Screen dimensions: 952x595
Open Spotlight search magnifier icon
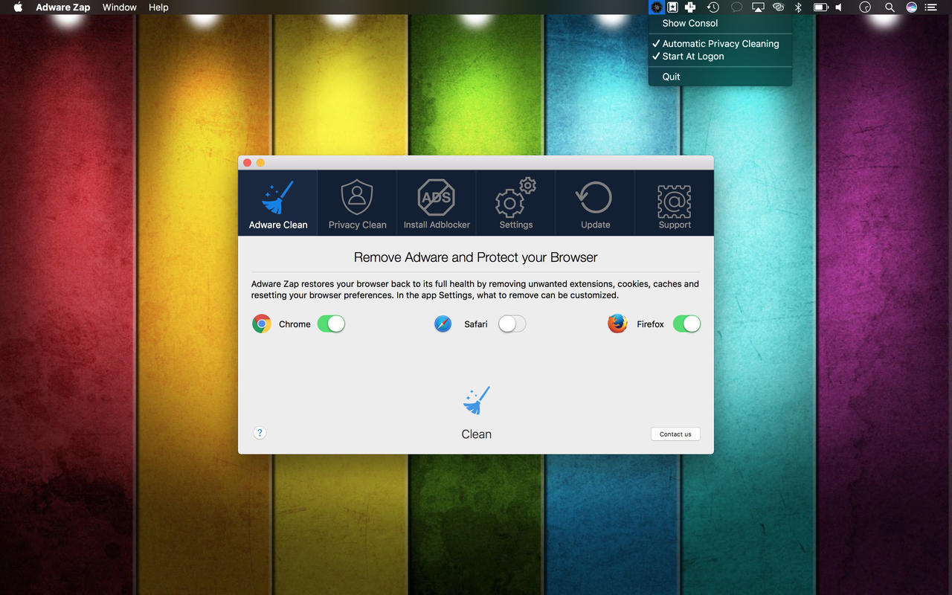[890, 7]
